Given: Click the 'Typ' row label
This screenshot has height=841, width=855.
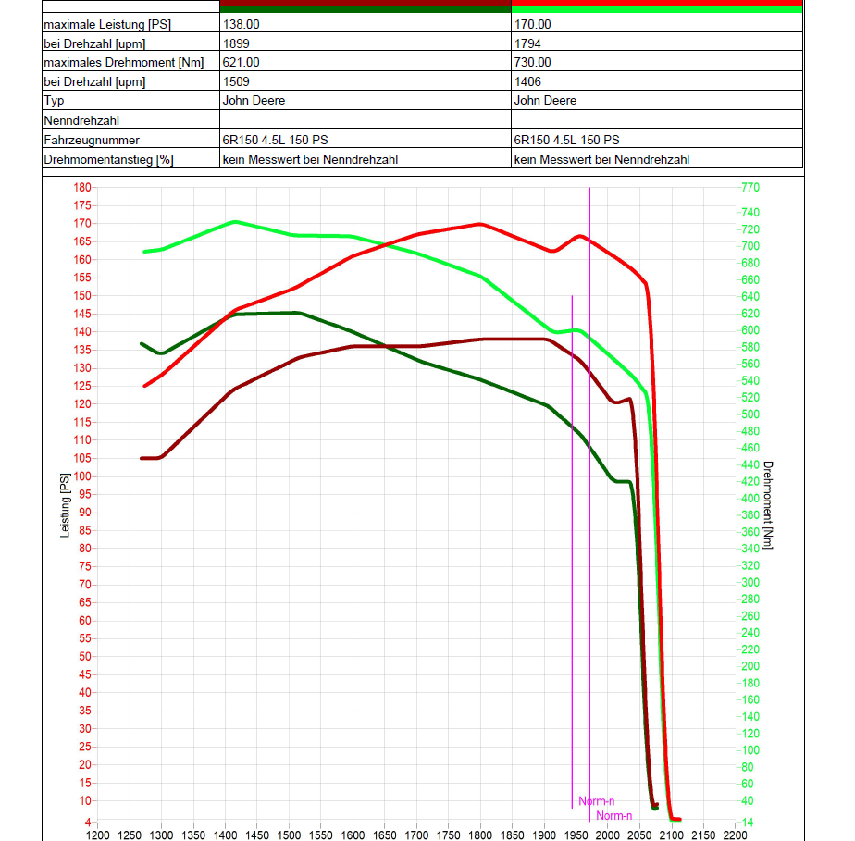Looking at the screenshot, I should pyautogui.click(x=53, y=100).
